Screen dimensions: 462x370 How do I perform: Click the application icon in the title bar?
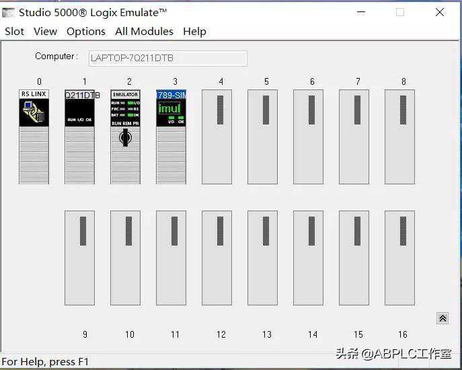9,12
